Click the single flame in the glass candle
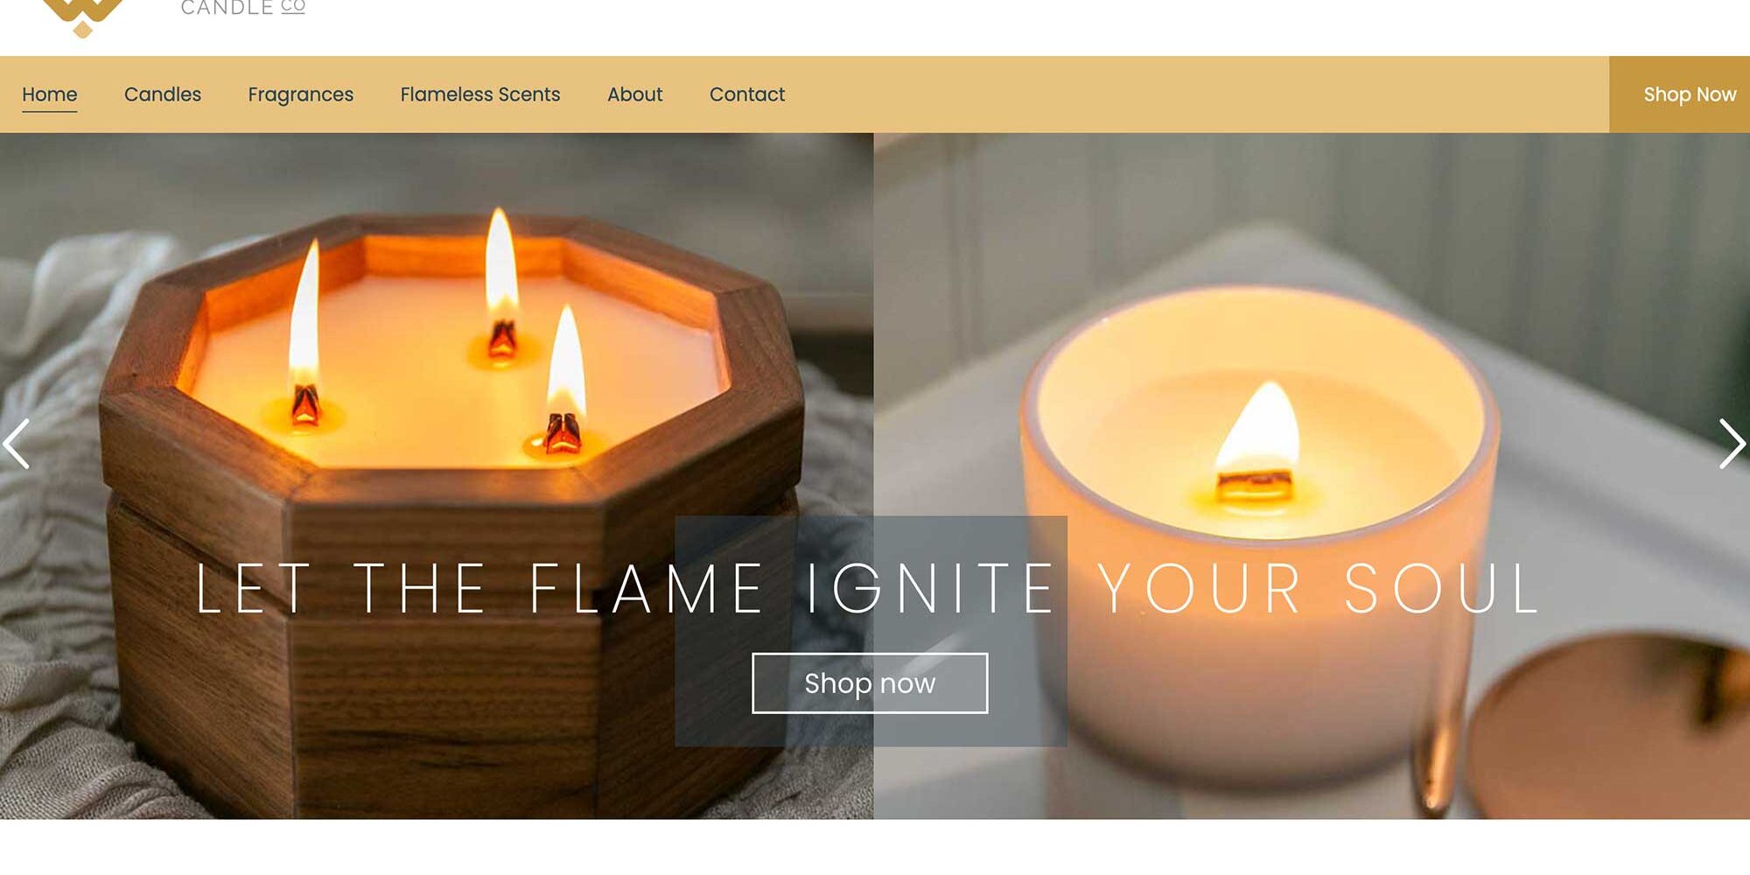The width and height of the screenshot is (1750, 875). (1260, 429)
